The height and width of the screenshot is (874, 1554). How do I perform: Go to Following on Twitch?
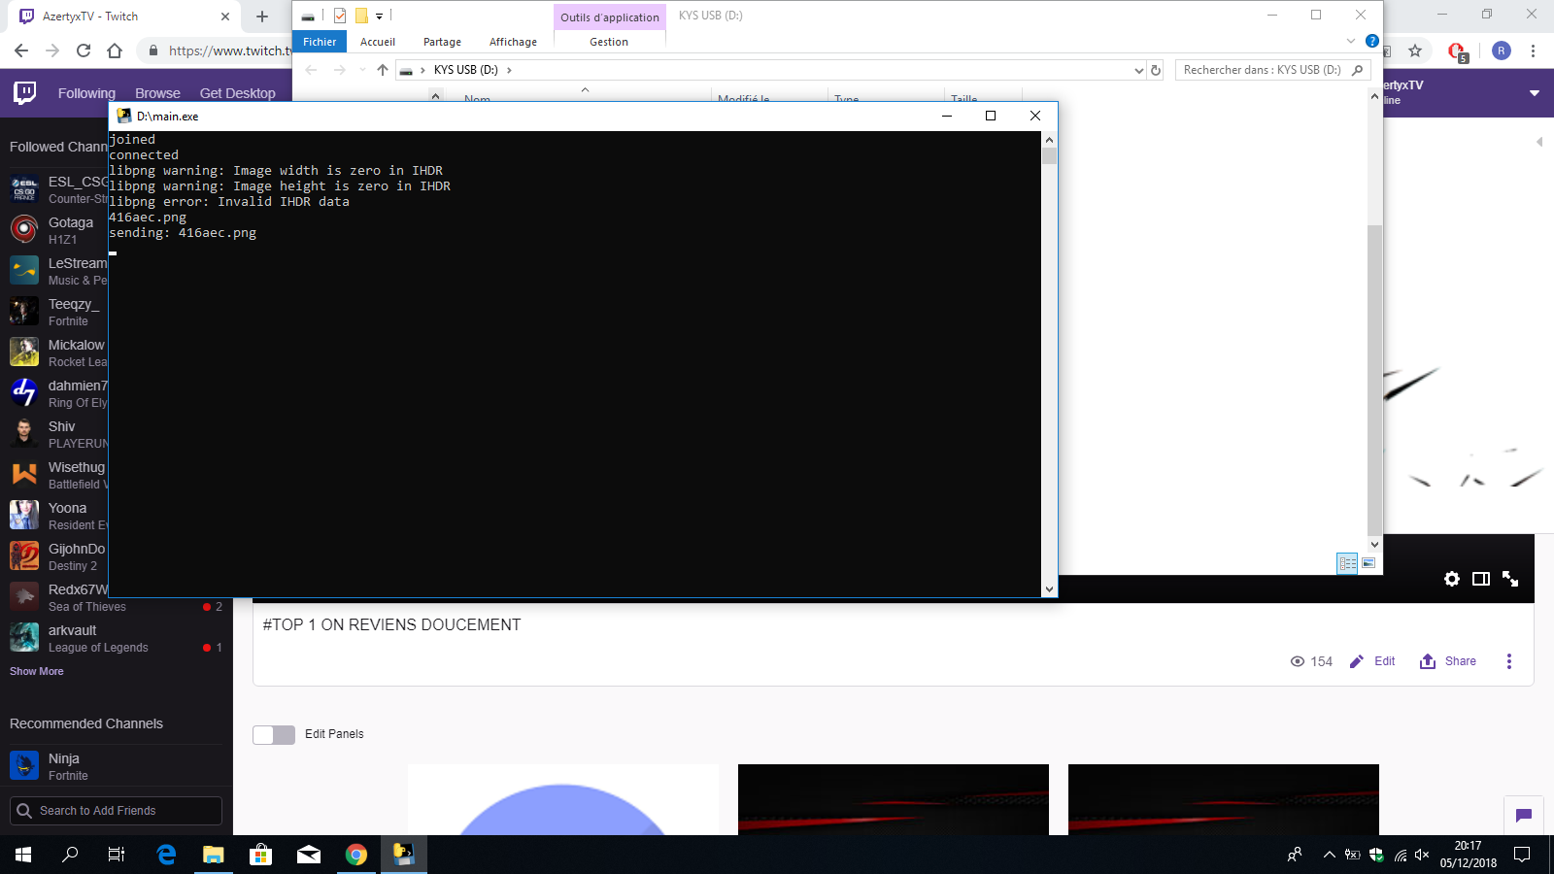coord(86,93)
